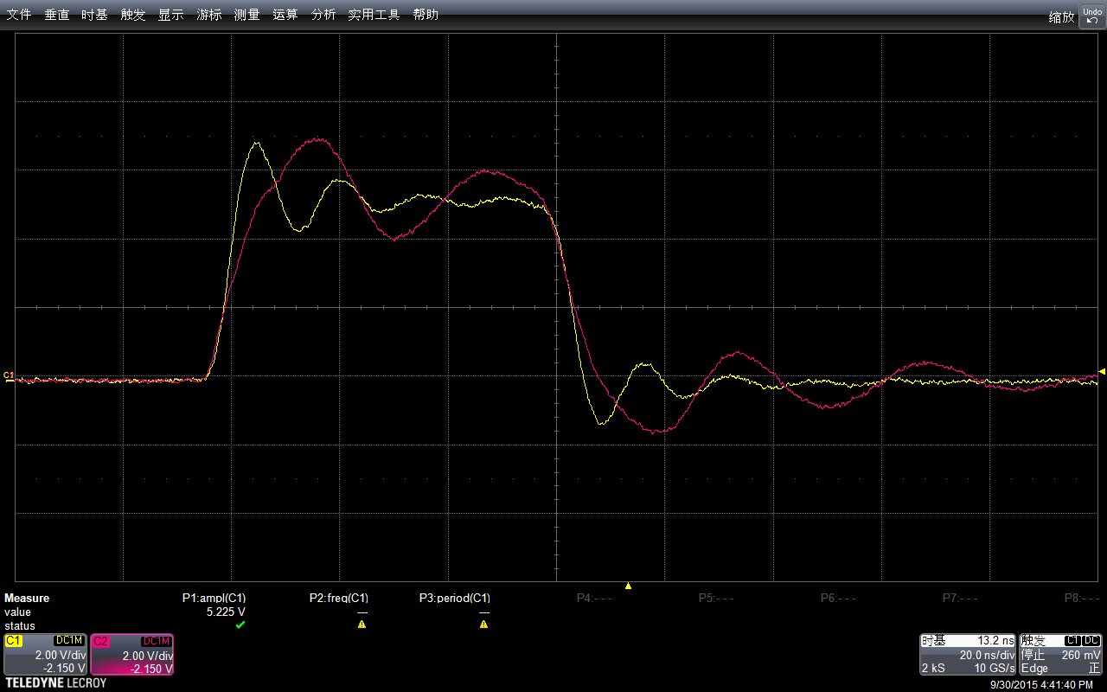Select the empty P4 measurement slot
1107x692 pixels.
coord(594,598)
